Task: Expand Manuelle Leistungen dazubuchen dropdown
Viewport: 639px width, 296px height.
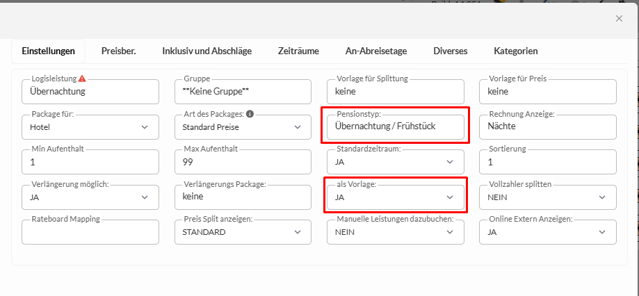Action: click(x=395, y=232)
